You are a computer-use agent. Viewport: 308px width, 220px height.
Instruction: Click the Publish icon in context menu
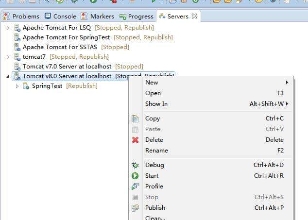[x=136, y=208]
